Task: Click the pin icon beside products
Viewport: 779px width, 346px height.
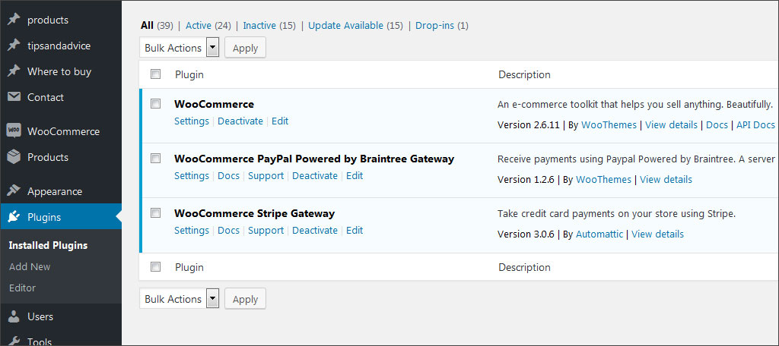Action: point(13,20)
